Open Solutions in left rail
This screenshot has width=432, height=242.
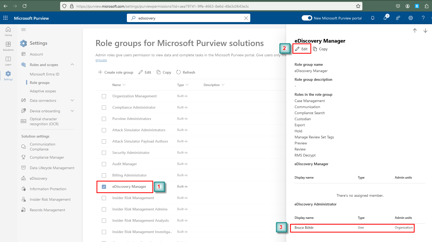pyautogui.click(x=8, y=46)
